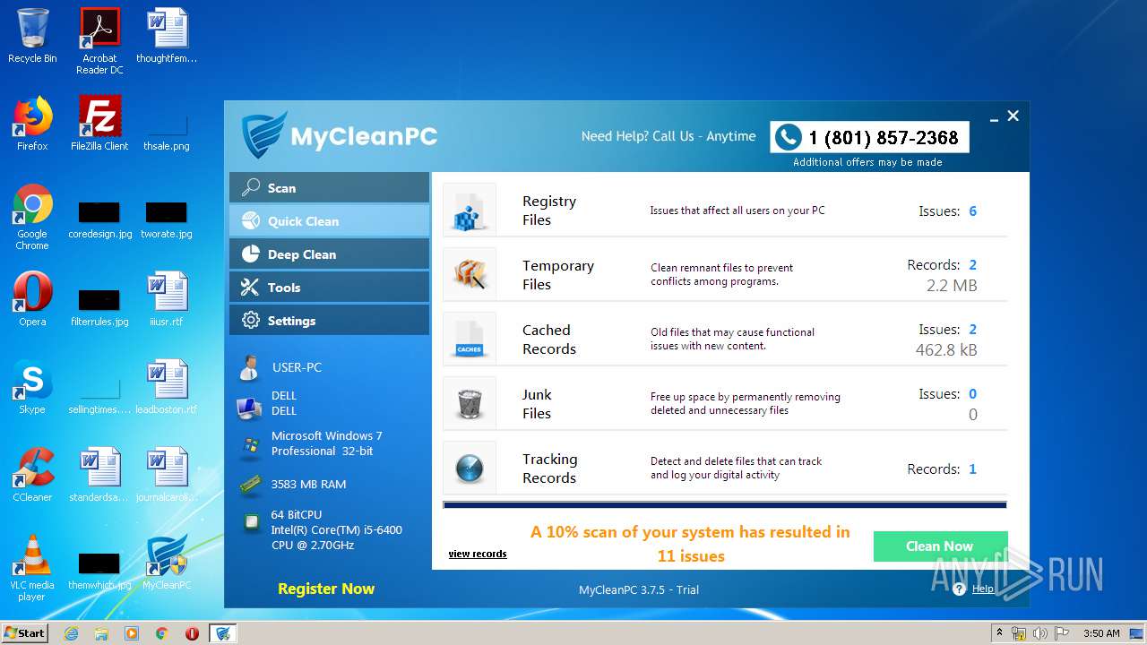Click the MyCleanPC shield logo
This screenshot has width=1147, height=645.
pyautogui.click(x=263, y=135)
